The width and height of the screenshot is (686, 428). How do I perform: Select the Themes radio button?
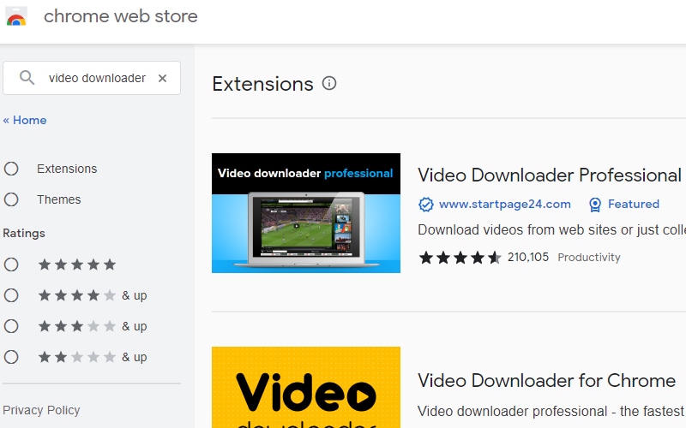(11, 199)
